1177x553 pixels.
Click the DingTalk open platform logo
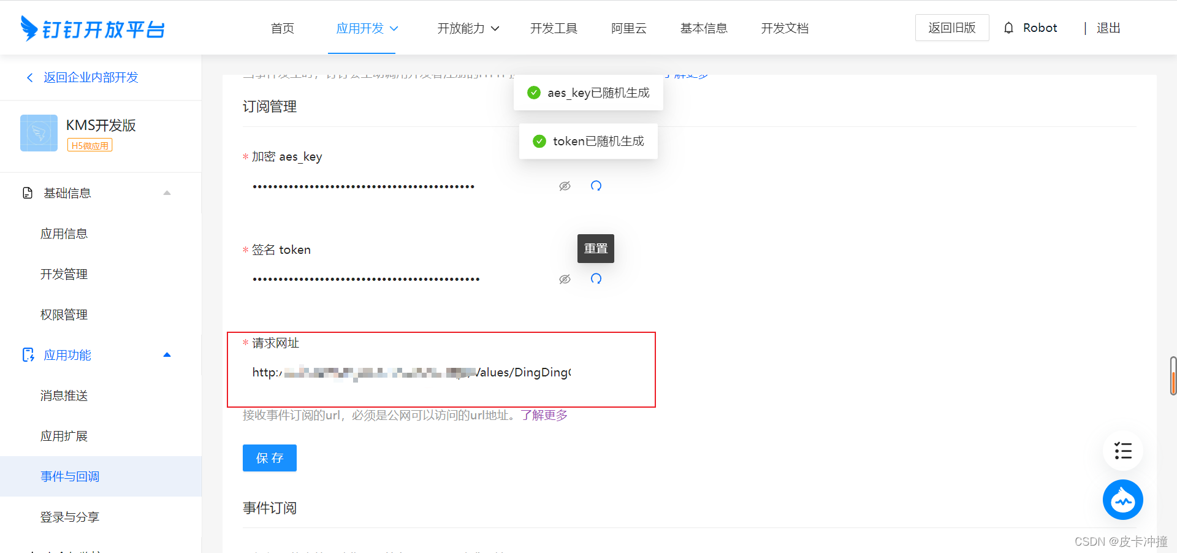coord(93,28)
